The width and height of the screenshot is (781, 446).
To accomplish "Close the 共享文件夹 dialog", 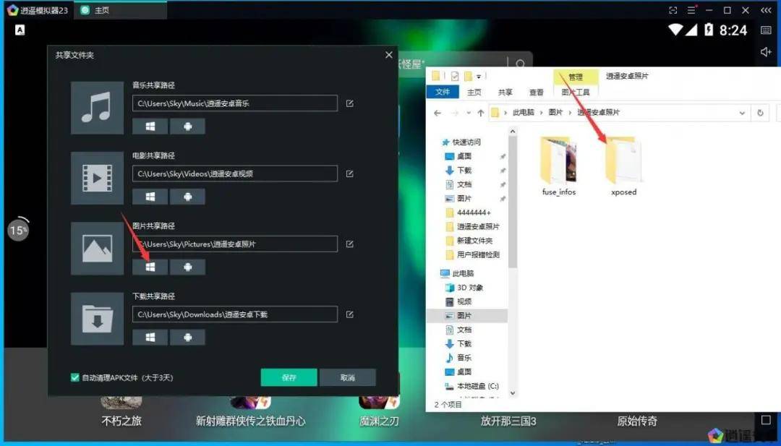I will point(389,55).
